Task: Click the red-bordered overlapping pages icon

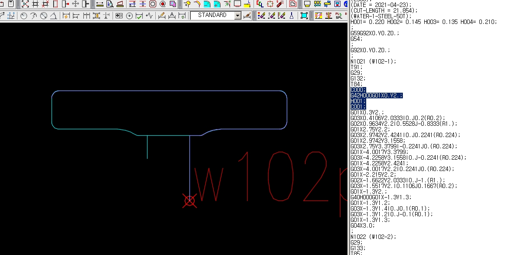Action: pyautogui.click(x=293, y=4)
